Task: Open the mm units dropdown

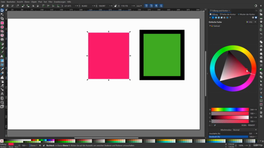Action: point(139,6)
